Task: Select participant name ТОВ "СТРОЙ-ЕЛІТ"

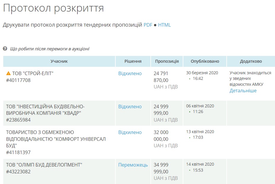Action: pos(33,73)
